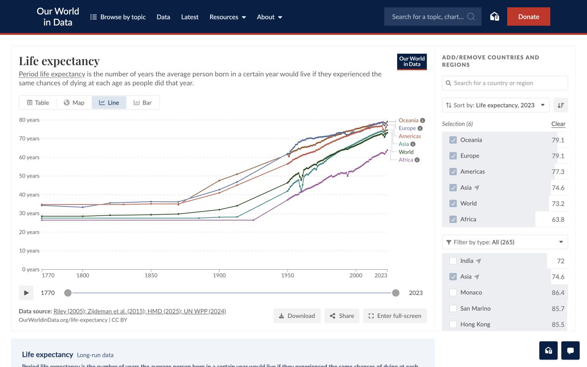Image resolution: width=587 pixels, height=367 pixels.
Task: Open the Filter by type dropdown
Action: click(505, 242)
